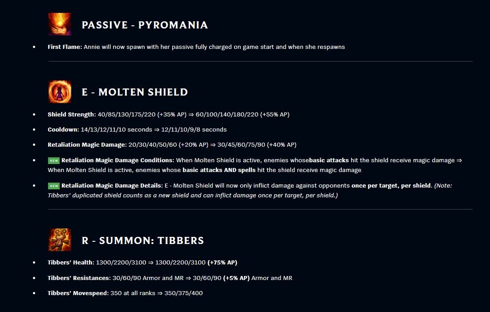Viewport: 490px width, 312px height.
Task: Click the bold '+75% AP' text
Action: tap(223, 262)
